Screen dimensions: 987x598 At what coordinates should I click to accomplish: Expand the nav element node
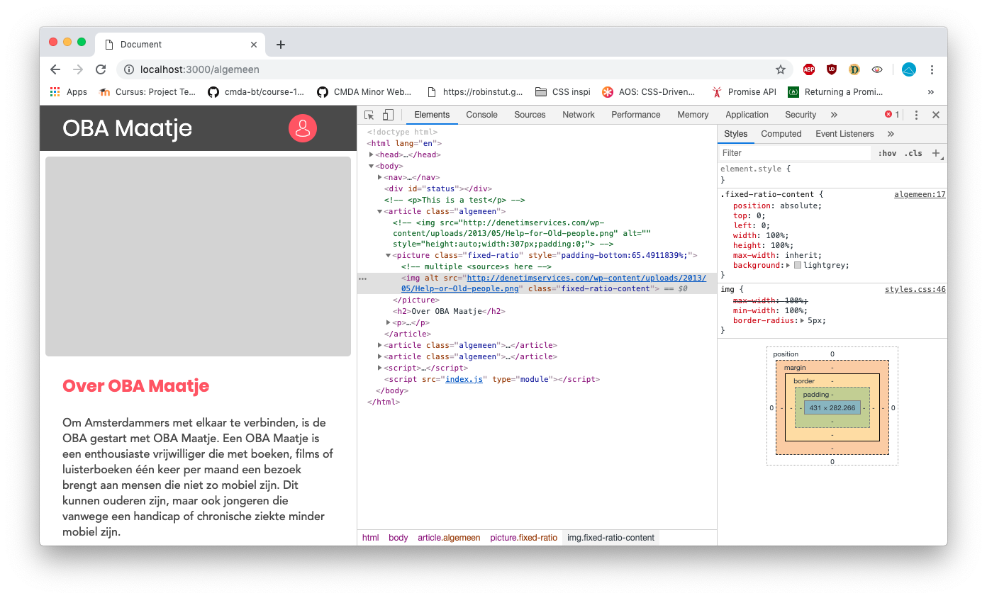pyautogui.click(x=380, y=177)
